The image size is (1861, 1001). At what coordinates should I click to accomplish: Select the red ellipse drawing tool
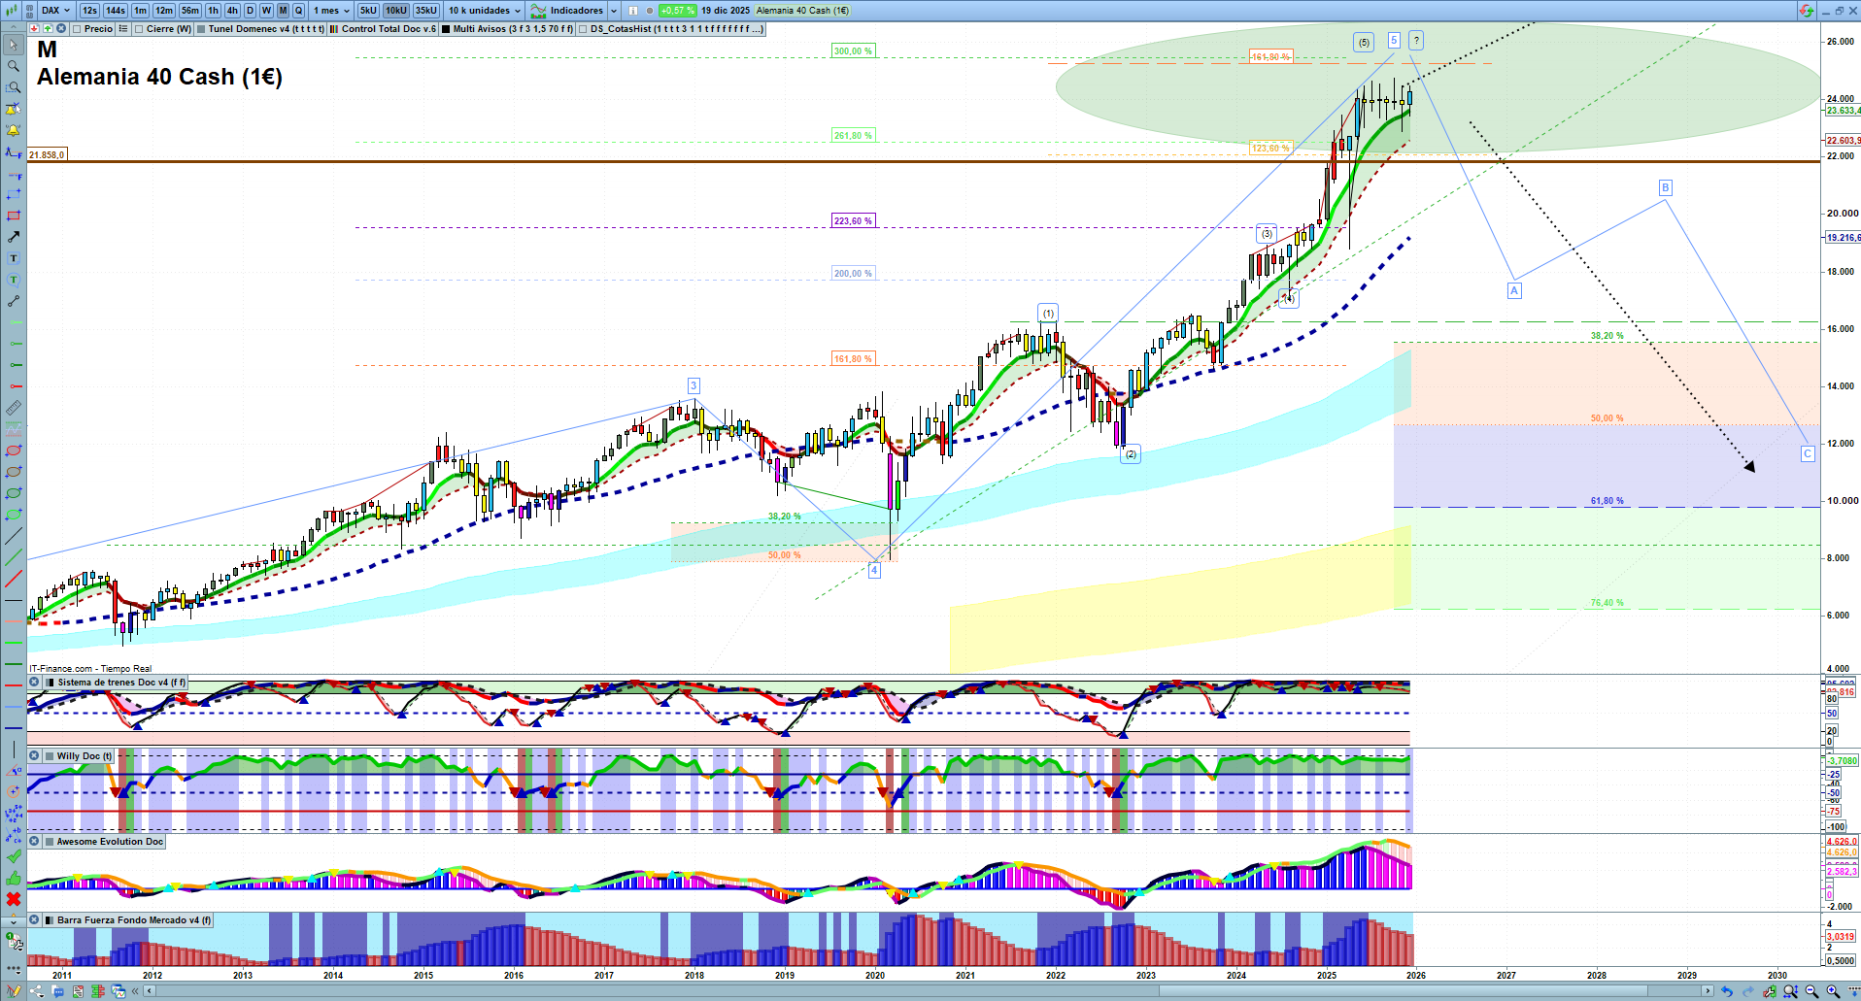point(14,450)
